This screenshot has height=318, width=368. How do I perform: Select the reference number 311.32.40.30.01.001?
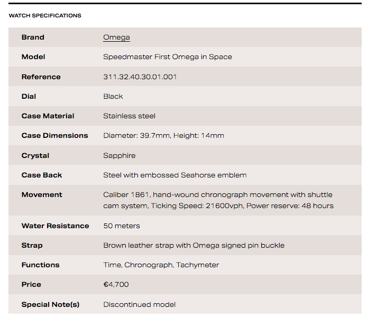click(x=140, y=77)
